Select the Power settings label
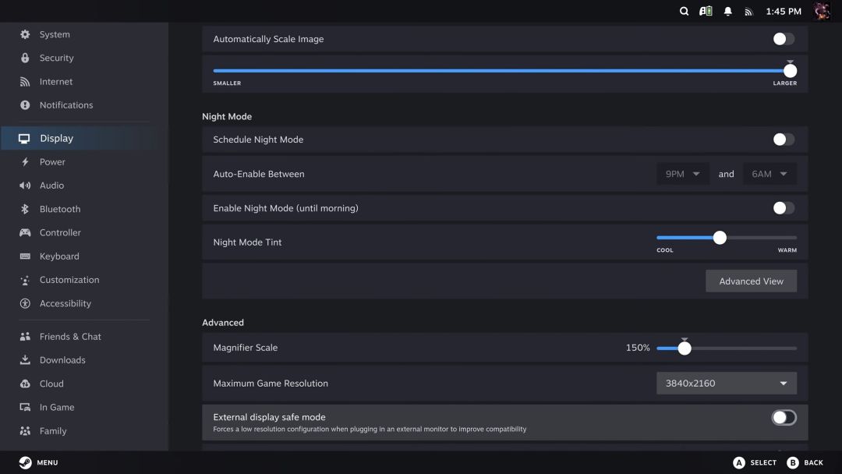842x474 pixels. 52,161
